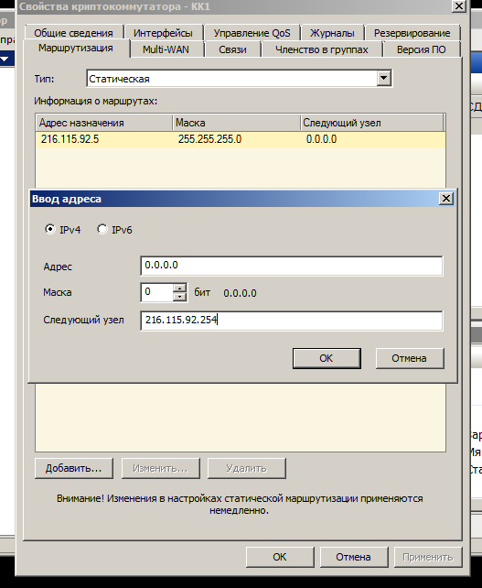Screen dimensions: 482x588
Task: Decrease the mask bits with down arrow
Action: (x=180, y=297)
